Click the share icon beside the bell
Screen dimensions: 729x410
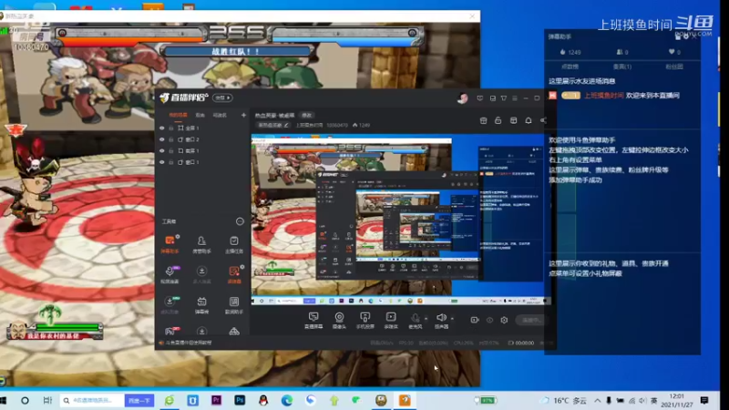point(543,120)
